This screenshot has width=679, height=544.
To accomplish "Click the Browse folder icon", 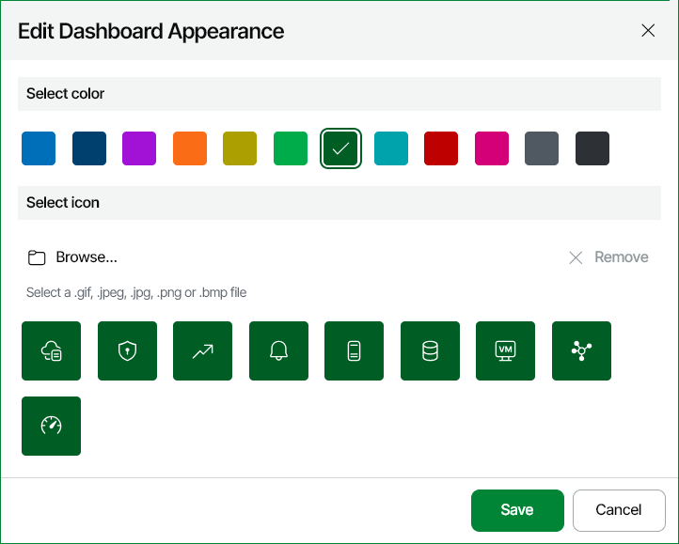I will (37, 257).
